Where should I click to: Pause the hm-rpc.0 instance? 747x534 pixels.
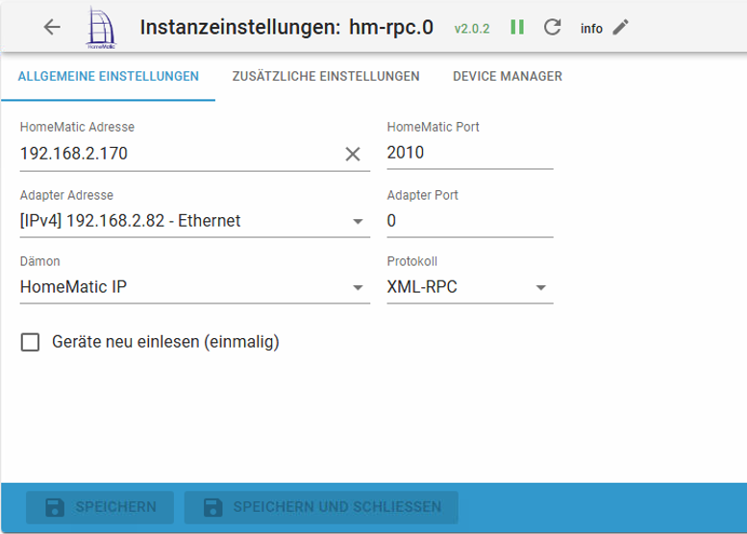click(517, 27)
